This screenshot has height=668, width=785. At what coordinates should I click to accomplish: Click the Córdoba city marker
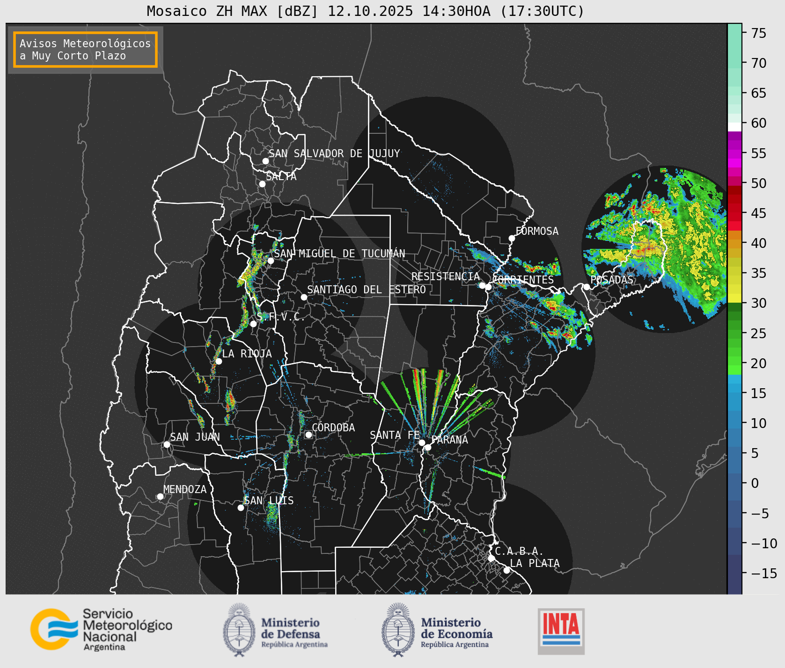click(308, 435)
